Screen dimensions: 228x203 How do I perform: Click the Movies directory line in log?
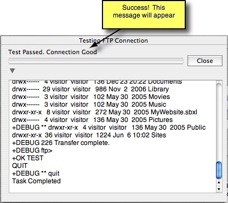pyautogui.click(x=91, y=97)
